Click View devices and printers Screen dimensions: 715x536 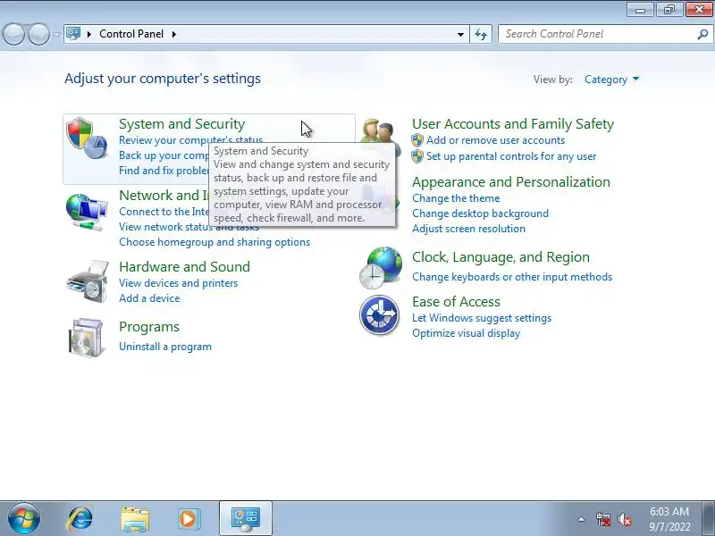[x=178, y=283]
